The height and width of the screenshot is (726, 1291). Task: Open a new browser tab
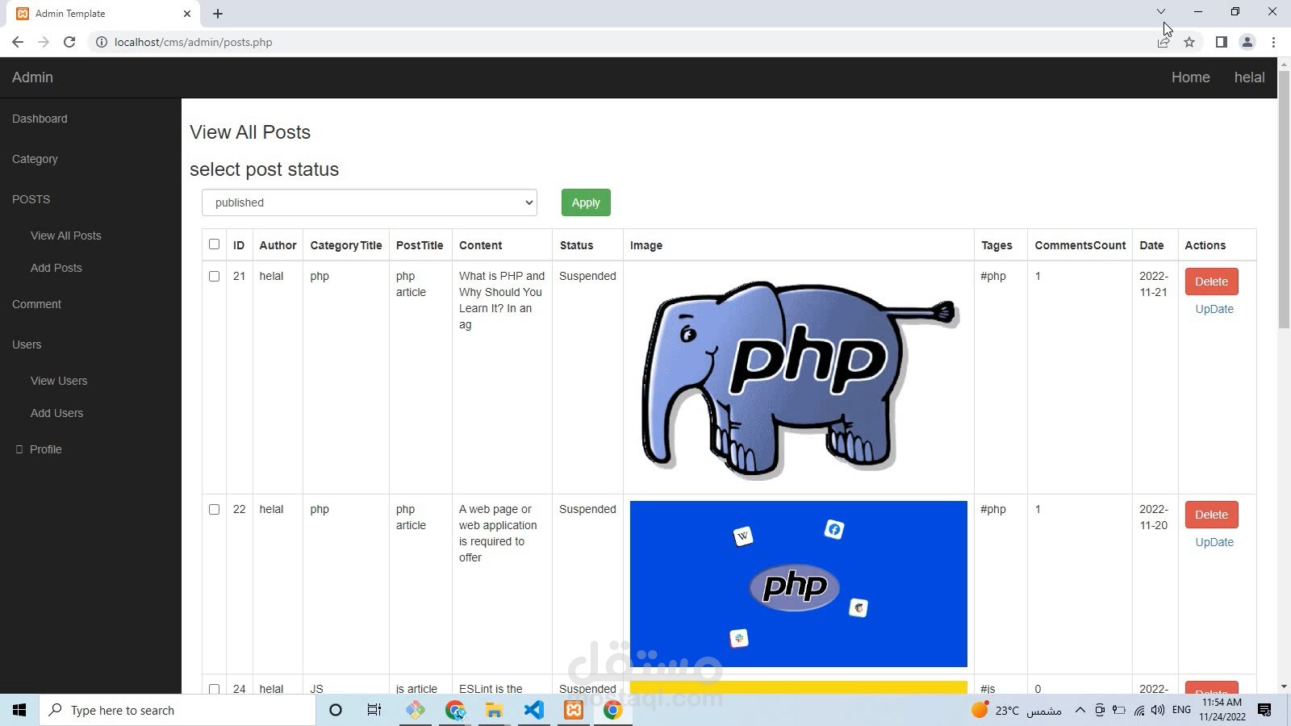218,14
